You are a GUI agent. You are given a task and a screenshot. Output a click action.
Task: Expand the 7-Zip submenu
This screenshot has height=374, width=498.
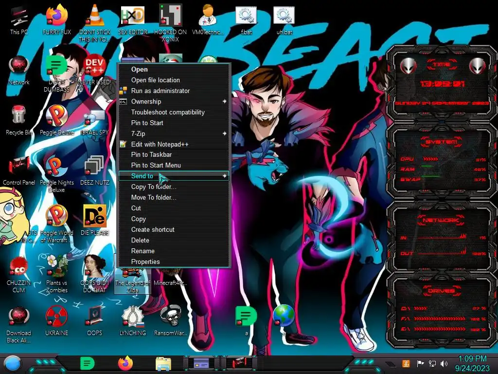pos(174,133)
